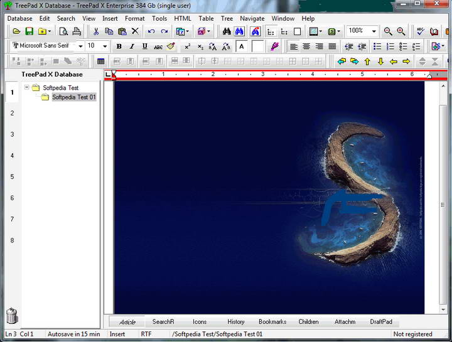Switch to the History tab
This screenshot has height=342, width=452.
[236, 321]
